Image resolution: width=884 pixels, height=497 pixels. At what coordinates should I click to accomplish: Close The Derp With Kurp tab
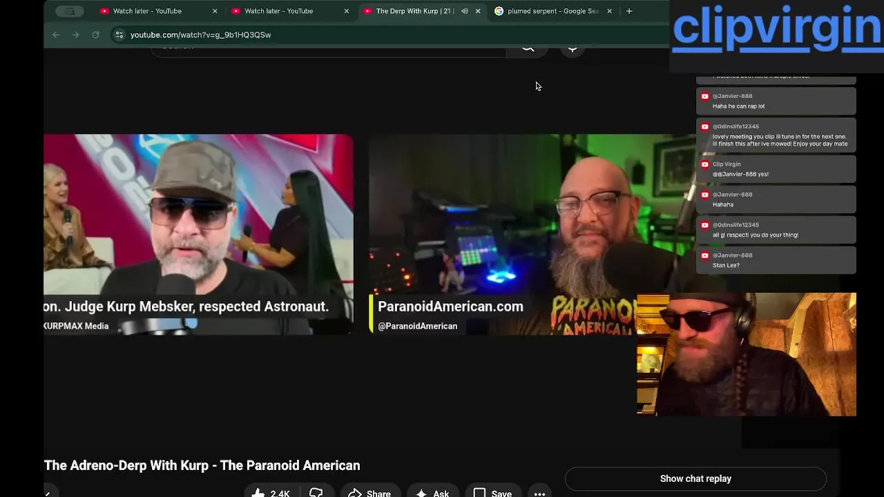point(478,11)
